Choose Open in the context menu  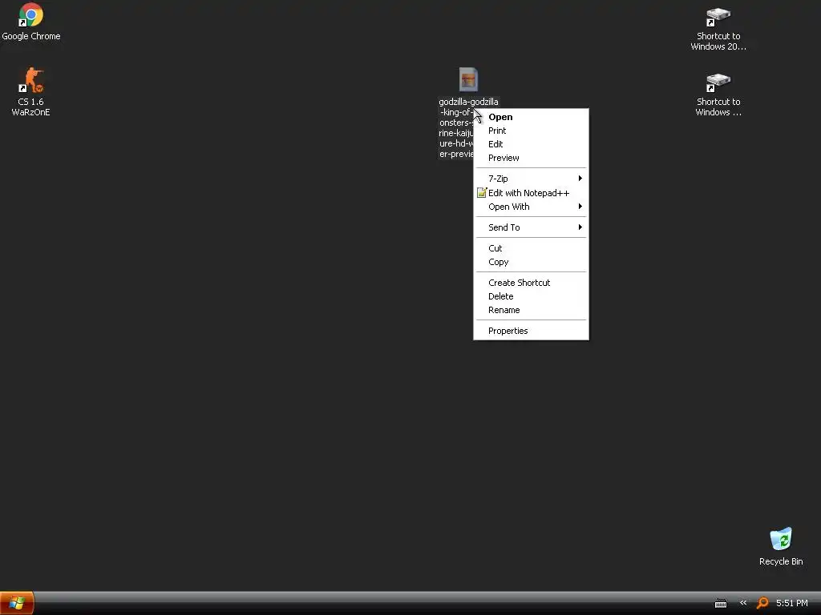(x=531, y=117)
